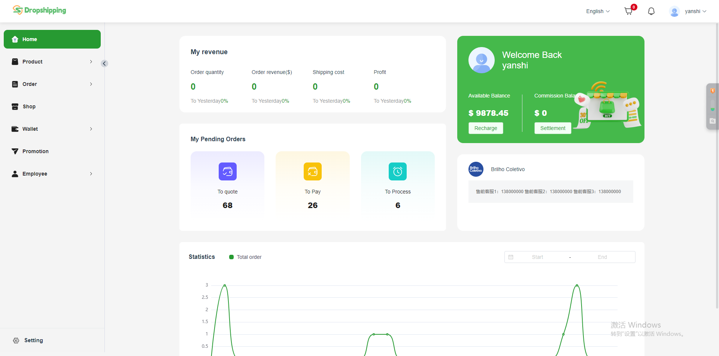Image resolution: width=719 pixels, height=356 pixels.
Task: Click the To Process clock icon
Action: point(397,171)
